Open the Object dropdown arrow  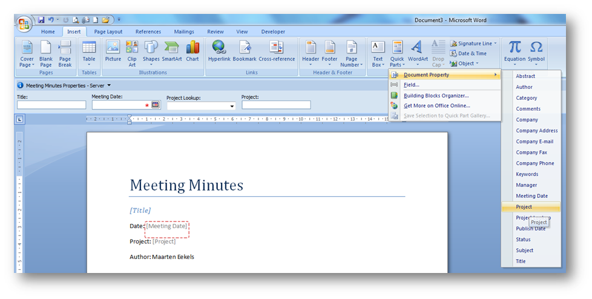point(477,64)
